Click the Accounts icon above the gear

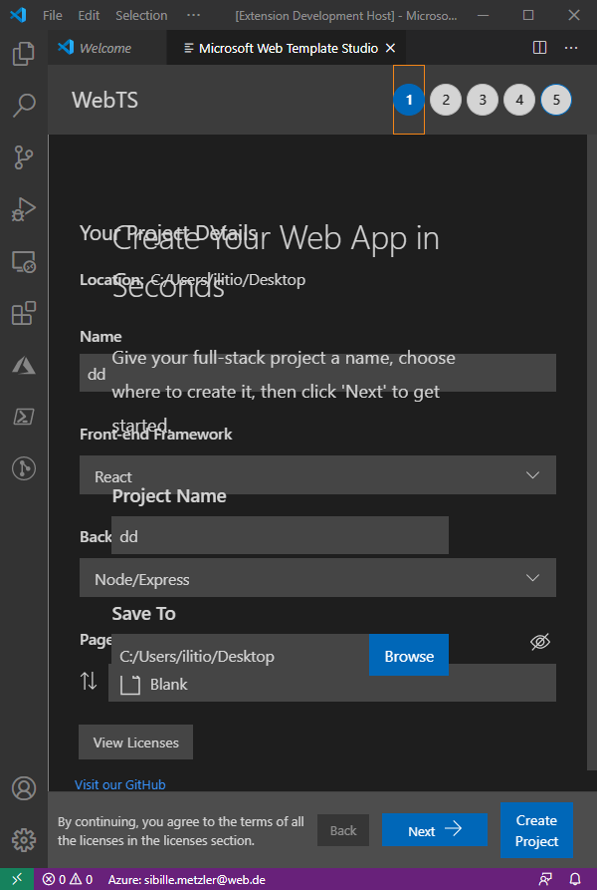tap(24, 787)
